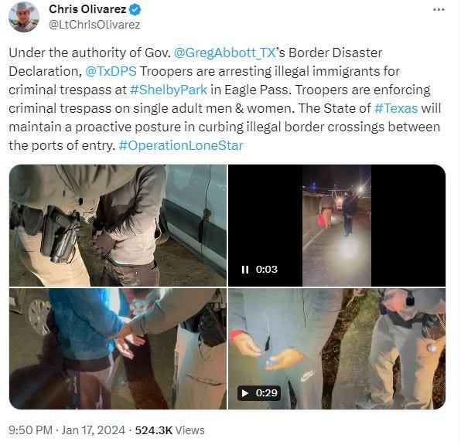Click the blue verified badge icon
The image size is (461, 445).
135,10
